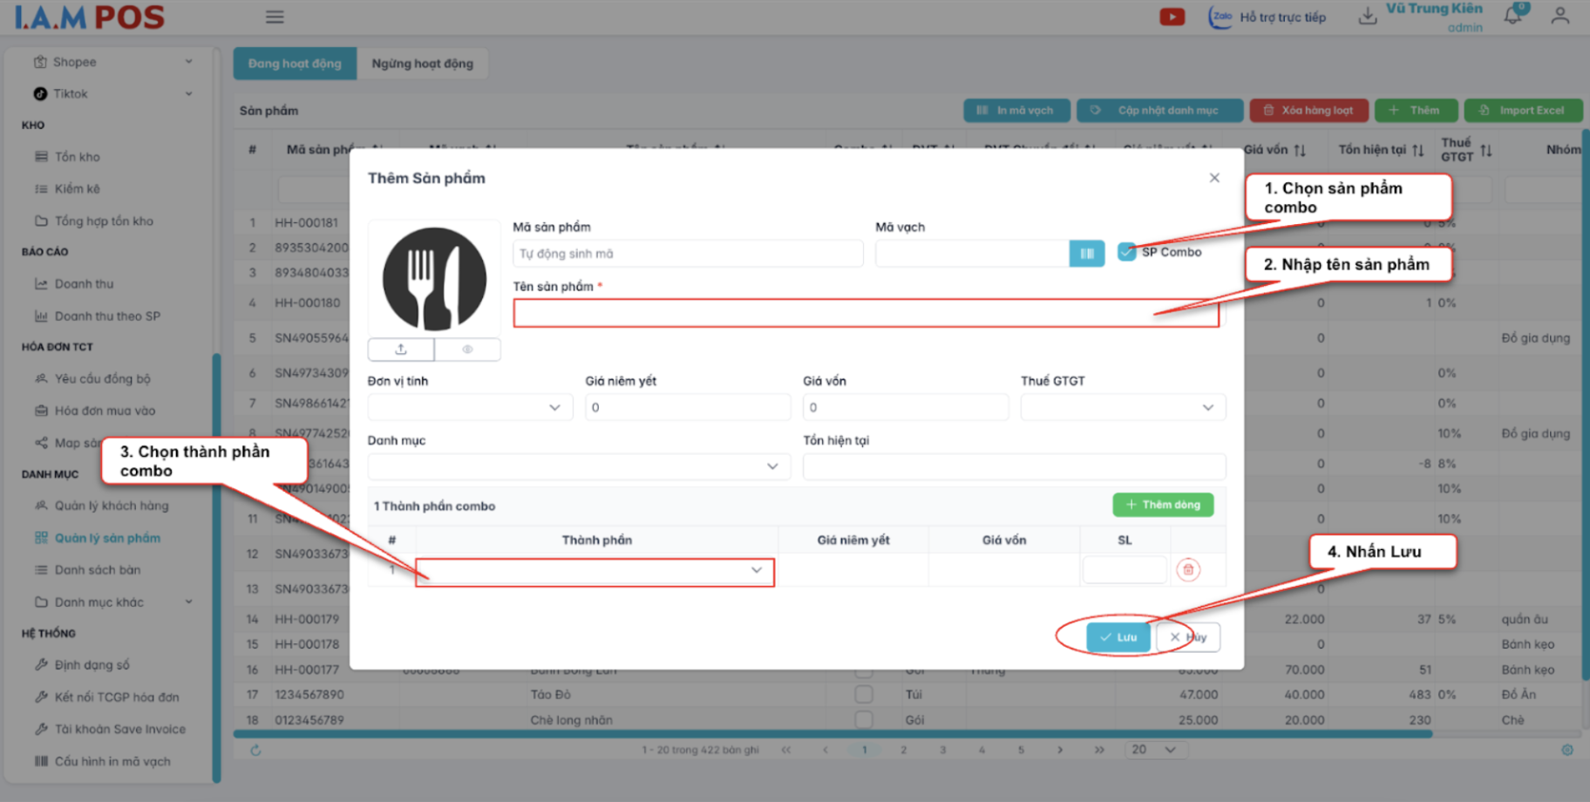
Task: Switch to Ngừng hoạt động tab
Action: click(x=422, y=64)
